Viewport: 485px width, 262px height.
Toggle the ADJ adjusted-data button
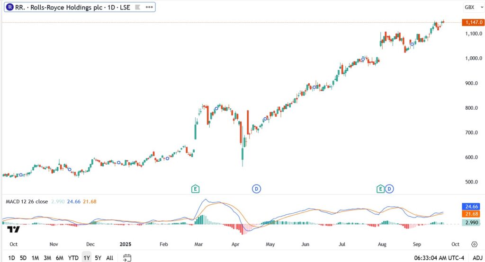pyautogui.click(x=477, y=258)
